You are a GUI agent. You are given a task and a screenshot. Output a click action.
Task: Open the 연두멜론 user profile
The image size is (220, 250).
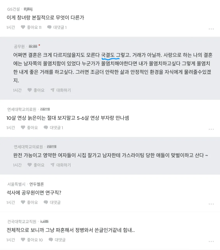coord(36,184)
